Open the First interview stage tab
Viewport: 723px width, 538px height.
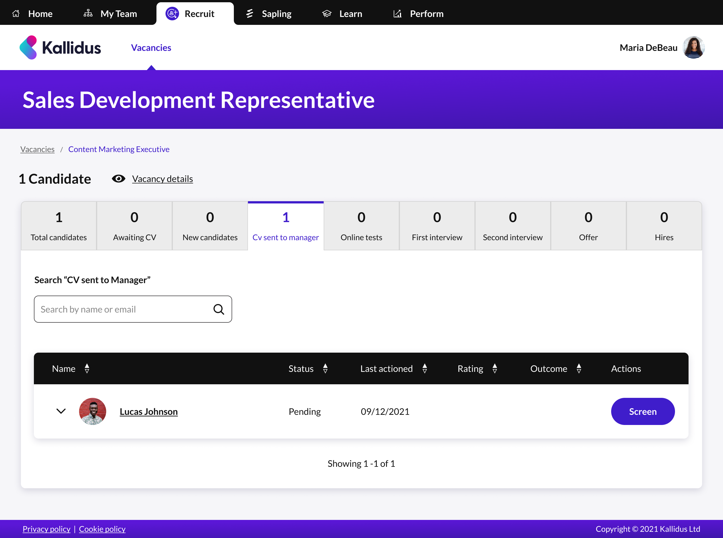[437, 226]
